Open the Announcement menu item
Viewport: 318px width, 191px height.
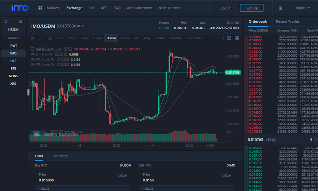140,8
